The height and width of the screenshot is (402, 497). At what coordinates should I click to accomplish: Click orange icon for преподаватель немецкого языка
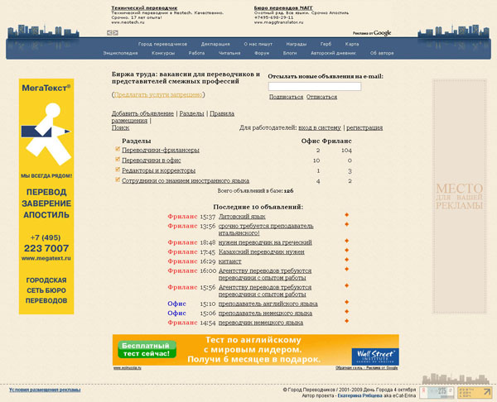tap(347, 312)
